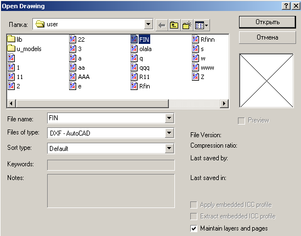Select the u_models folder icon
The image size is (301, 236).
pyautogui.click(x=11, y=48)
